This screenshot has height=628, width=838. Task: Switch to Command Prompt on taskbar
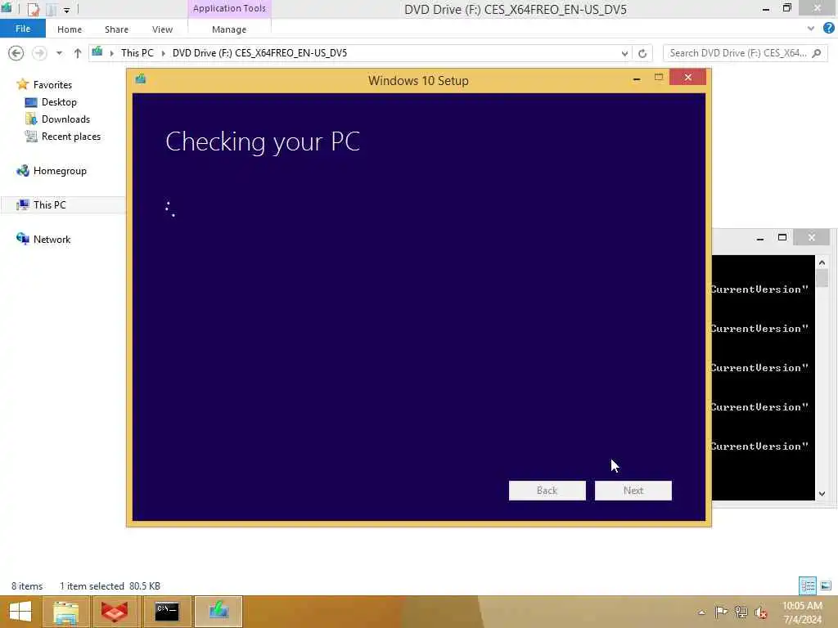coord(166,612)
